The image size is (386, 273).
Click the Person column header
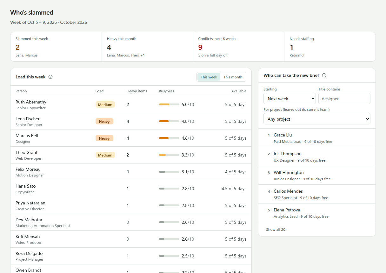pos(21,91)
